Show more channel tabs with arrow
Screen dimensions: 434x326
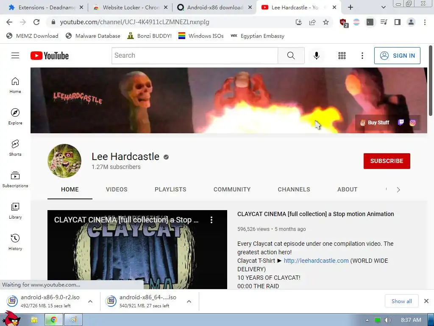[398, 190]
